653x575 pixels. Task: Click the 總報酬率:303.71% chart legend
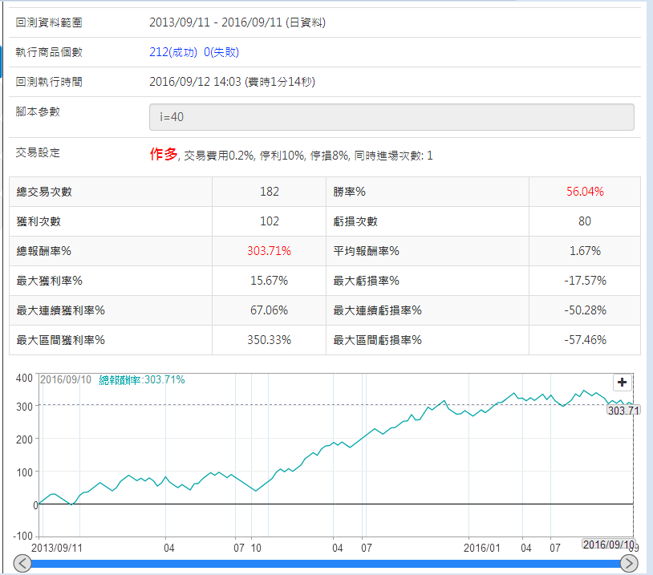[142, 379]
